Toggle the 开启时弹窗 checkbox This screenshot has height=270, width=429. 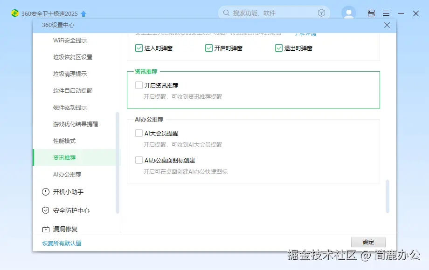click(x=209, y=48)
